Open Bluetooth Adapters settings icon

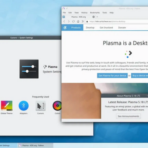pos(24,106)
